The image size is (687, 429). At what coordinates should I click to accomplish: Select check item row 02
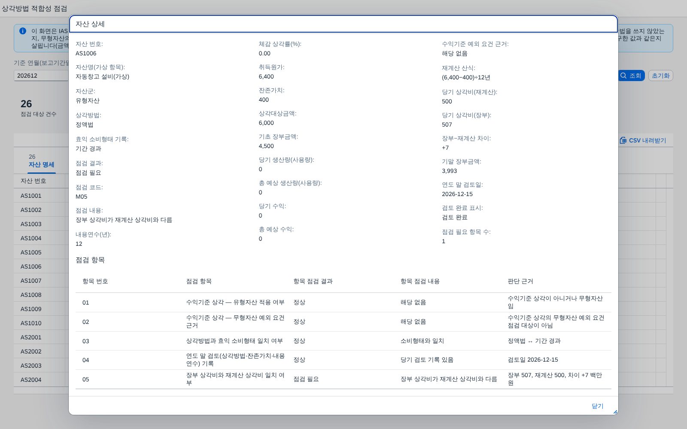tap(343, 322)
